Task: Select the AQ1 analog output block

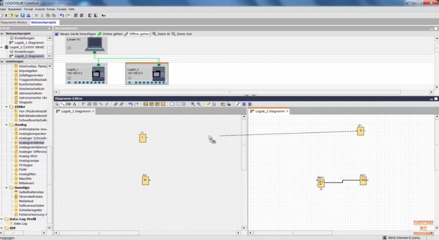Action: pos(363,181)
